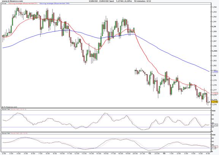The height and width of the screenshot is (155, 219).
Task: Click the blue Moving average (Exponential 100) legend label
Action: click(54, 3)
